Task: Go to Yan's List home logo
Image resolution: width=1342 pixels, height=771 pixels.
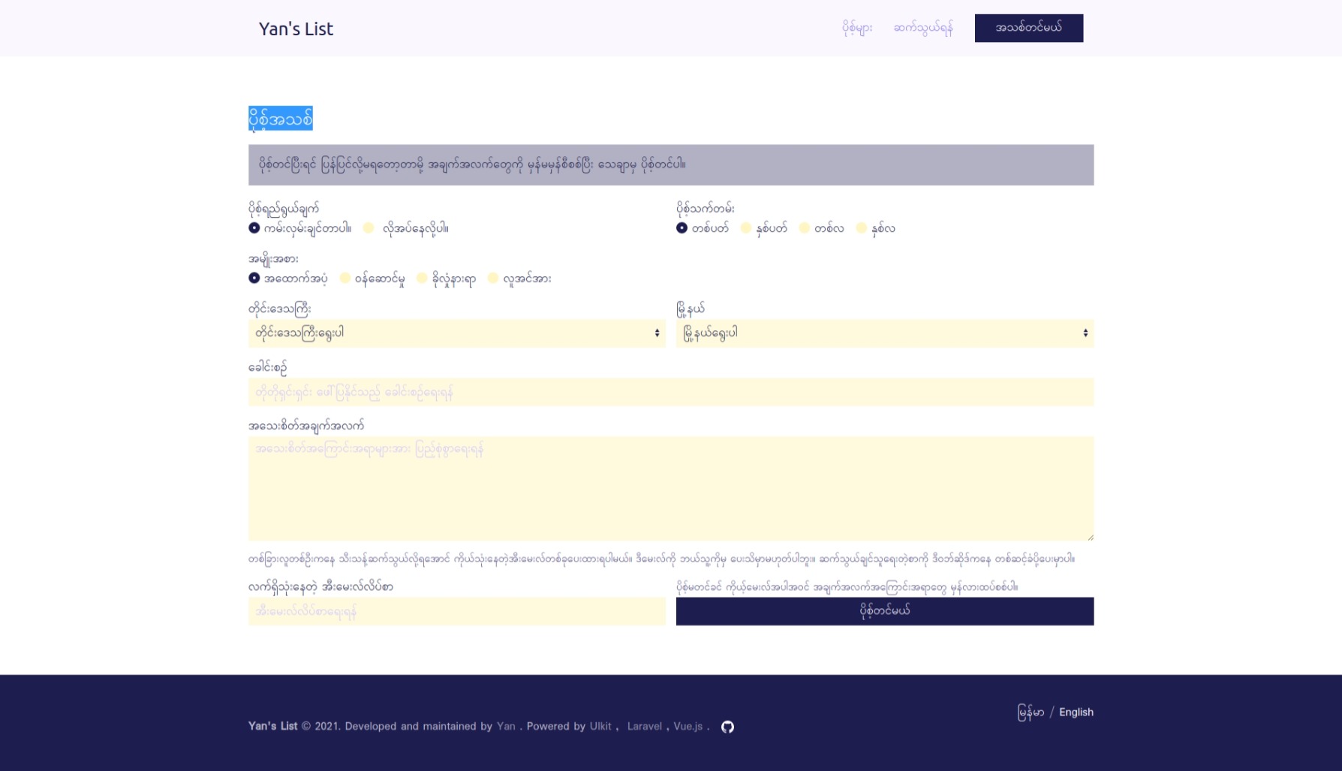Action: pyautogui.click(x=296, y=29)
